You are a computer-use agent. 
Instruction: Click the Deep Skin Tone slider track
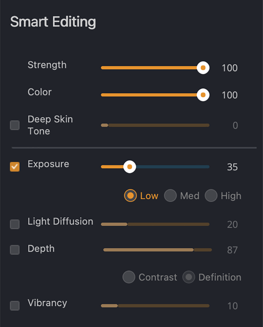coord(155,125)
